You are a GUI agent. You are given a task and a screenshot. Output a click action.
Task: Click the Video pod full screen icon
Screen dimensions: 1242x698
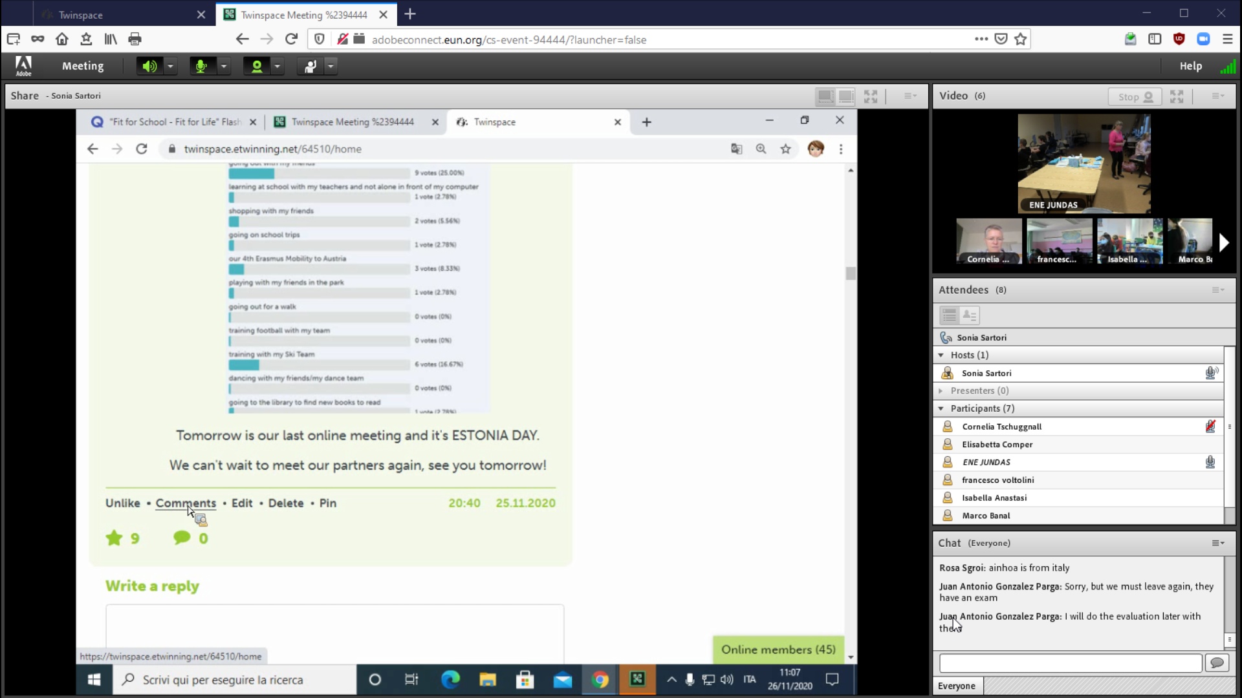click(1177, 96)
